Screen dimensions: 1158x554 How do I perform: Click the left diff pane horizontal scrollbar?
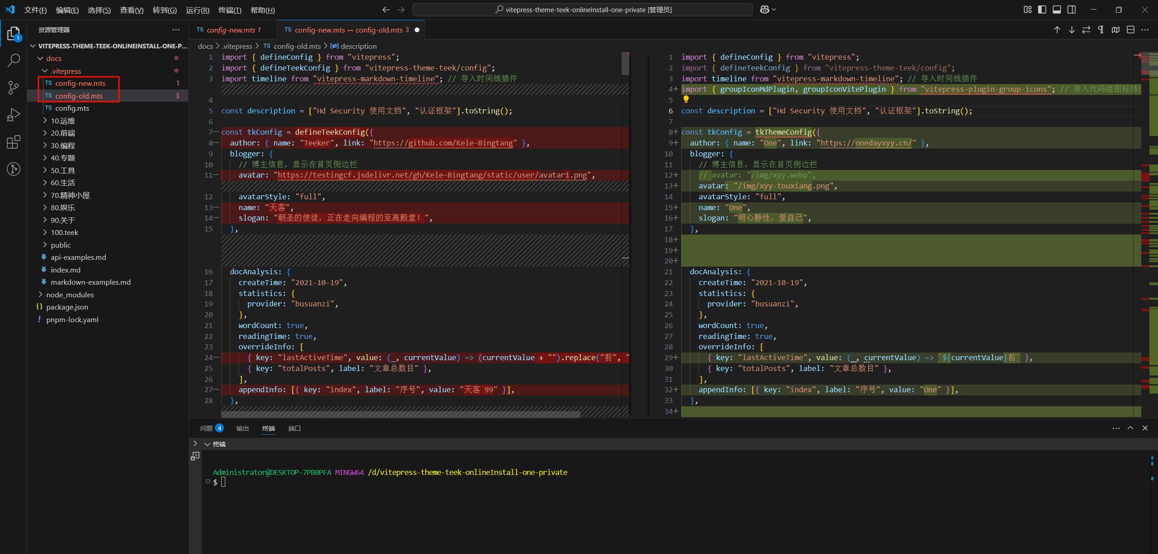(400, 414)
